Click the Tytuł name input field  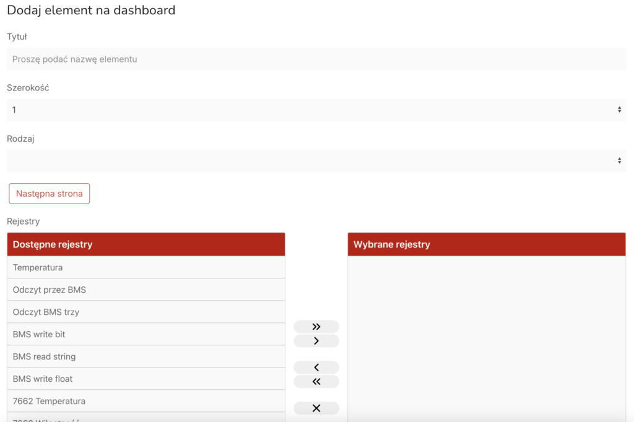(316, 59)
